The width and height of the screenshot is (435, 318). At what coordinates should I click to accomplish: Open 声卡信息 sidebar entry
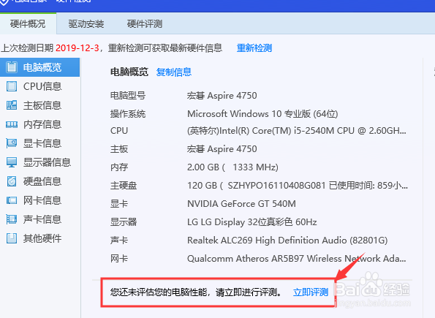(x=39, y=219)
